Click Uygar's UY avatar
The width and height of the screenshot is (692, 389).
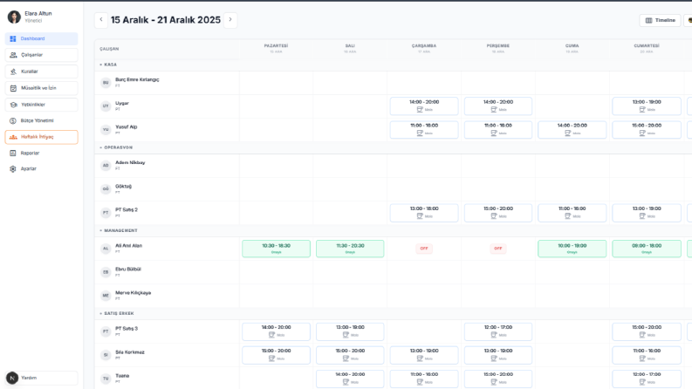pos(106,106)
